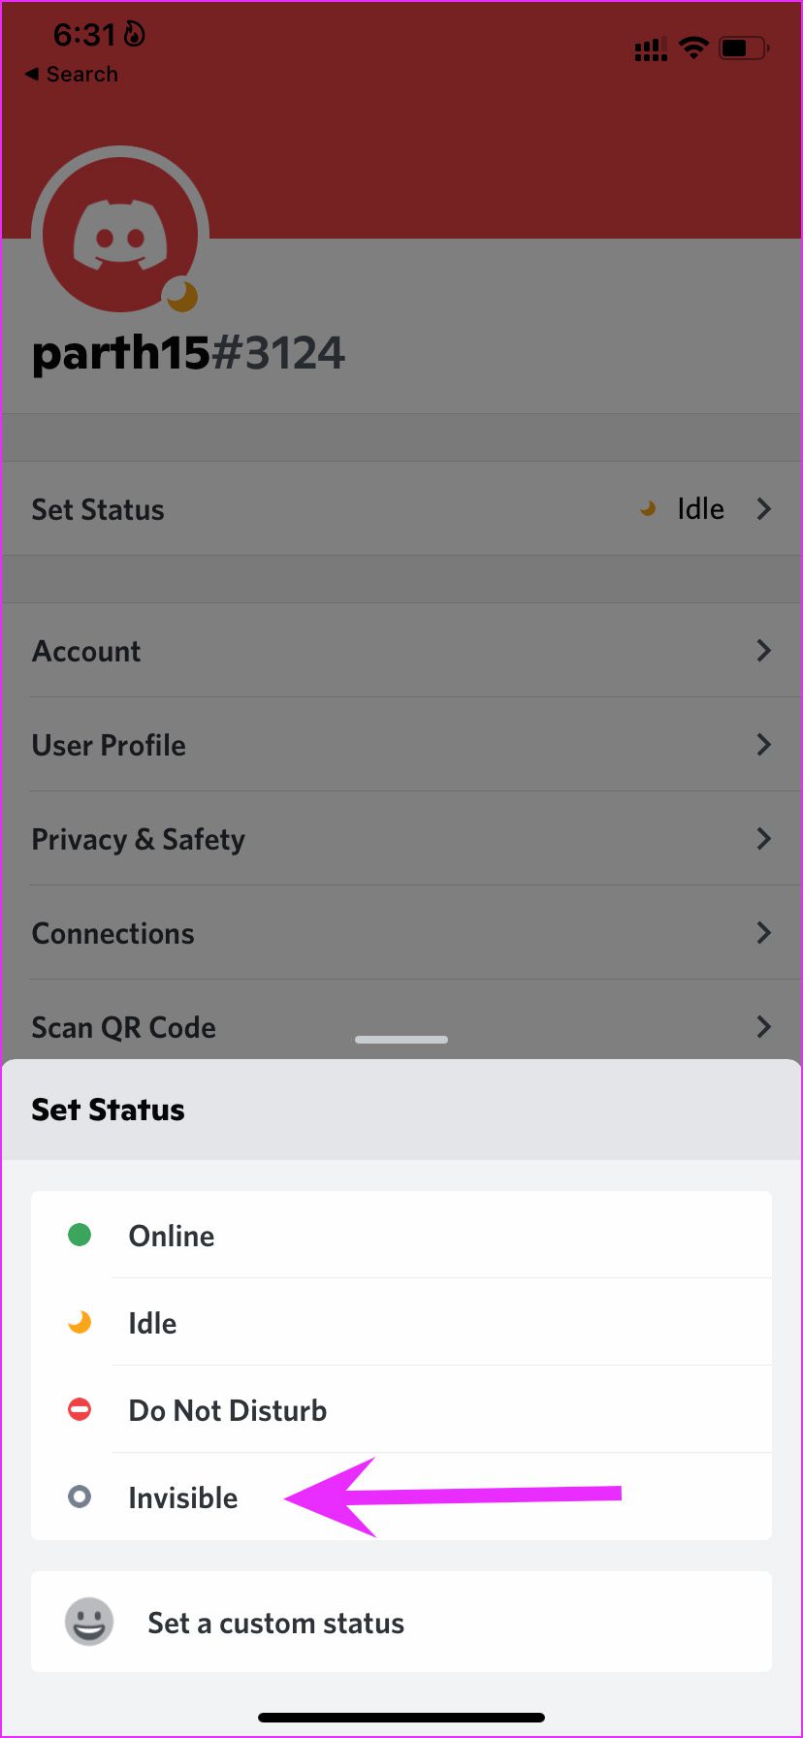Open Privacy & Safety chevron
This screenshot has width=803, height=1738.
point(764,839)
